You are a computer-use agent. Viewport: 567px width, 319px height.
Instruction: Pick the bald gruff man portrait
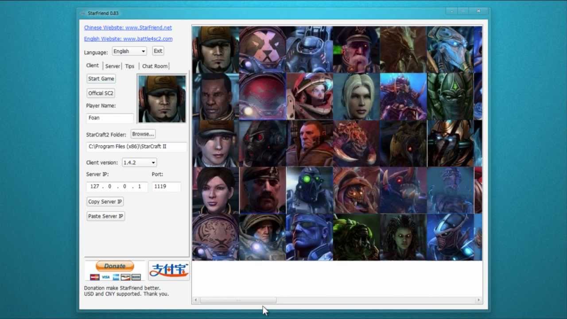(309, 143)
